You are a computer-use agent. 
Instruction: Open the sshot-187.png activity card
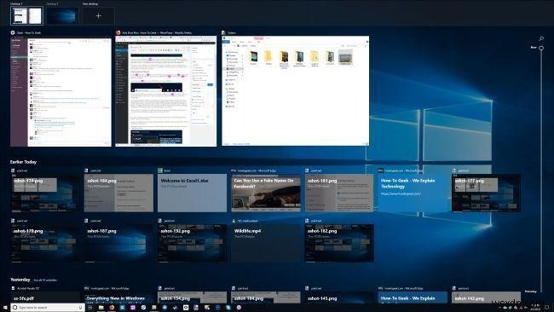click(118, 243)
